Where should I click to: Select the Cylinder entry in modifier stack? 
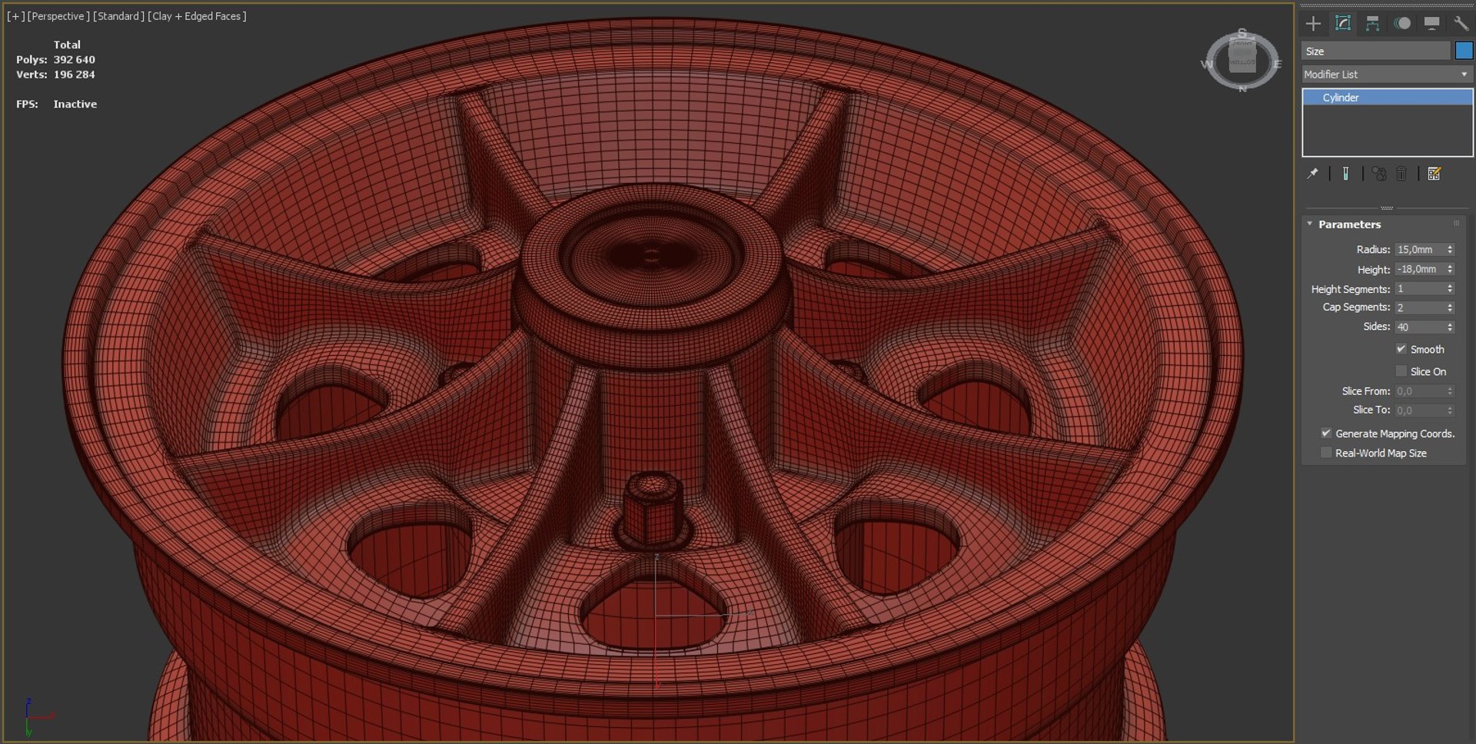point(1386,98)
